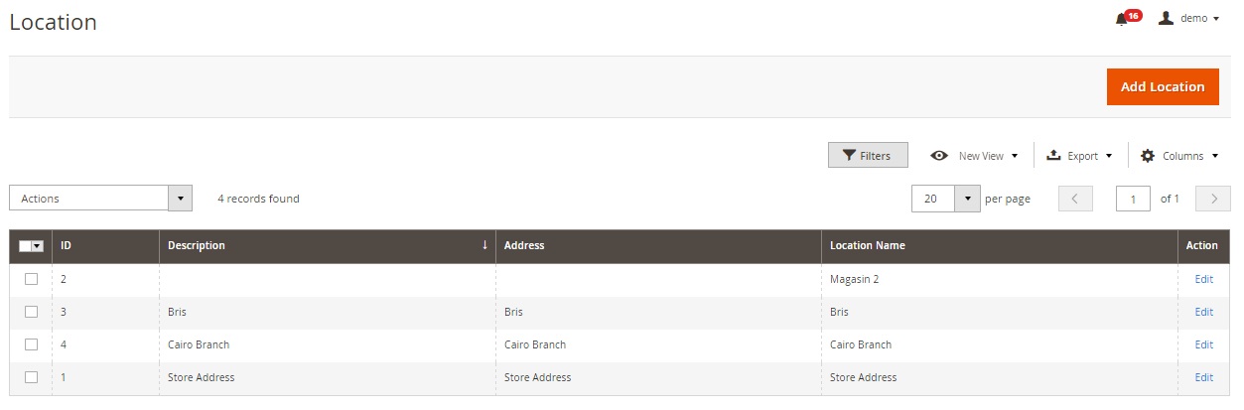
Task: Click the Columns gear icon
Action: pyautogui.click(x=1148, y=156)
